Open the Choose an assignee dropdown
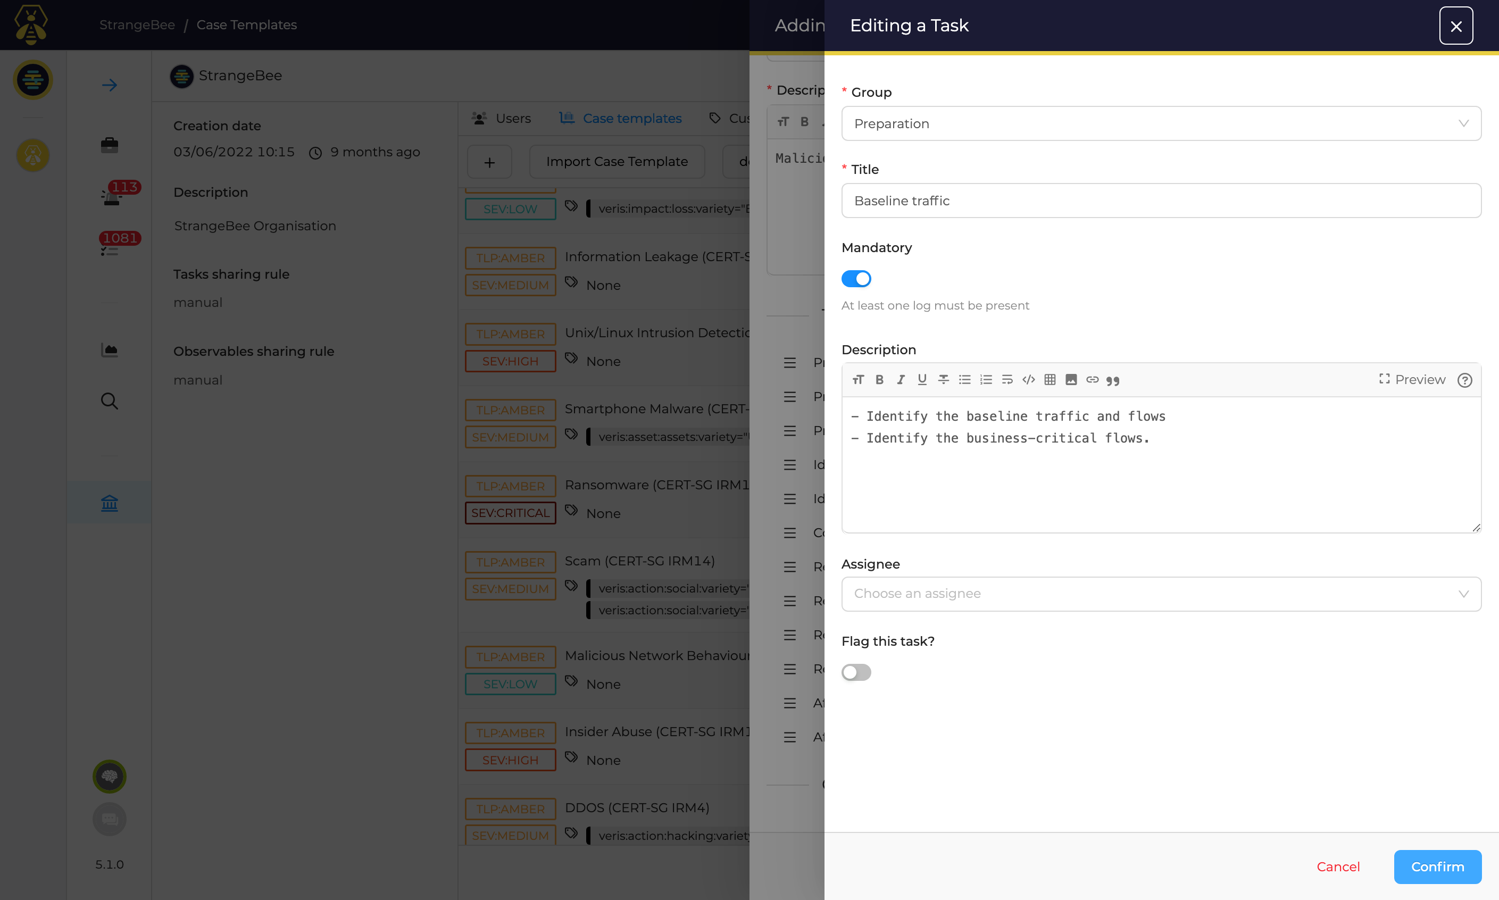The height and width of the screenshot is (900, 1499). point(1161,594)
